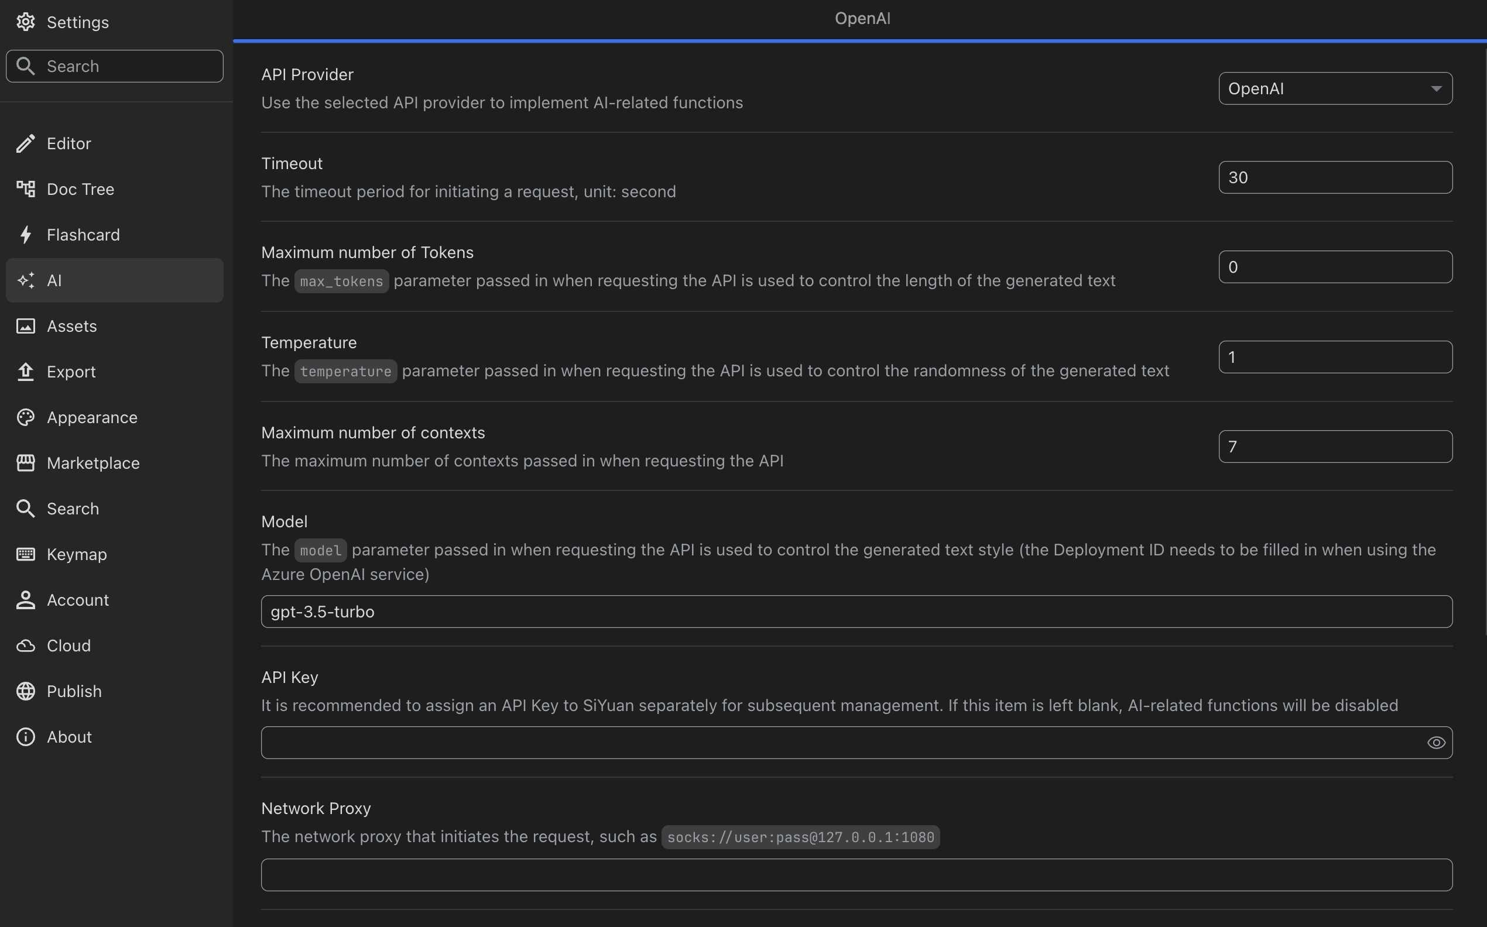The image size is (1487, 927).
Task: Select the Flashcard label in the sidebar
Action: tap(83, 235)
